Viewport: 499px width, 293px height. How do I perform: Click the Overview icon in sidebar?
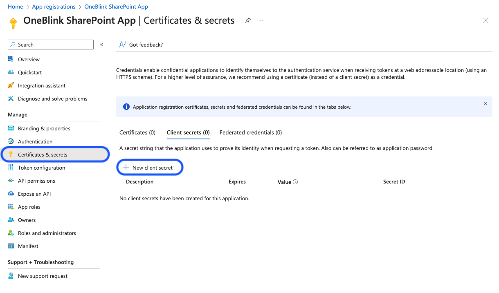point(11,59)
